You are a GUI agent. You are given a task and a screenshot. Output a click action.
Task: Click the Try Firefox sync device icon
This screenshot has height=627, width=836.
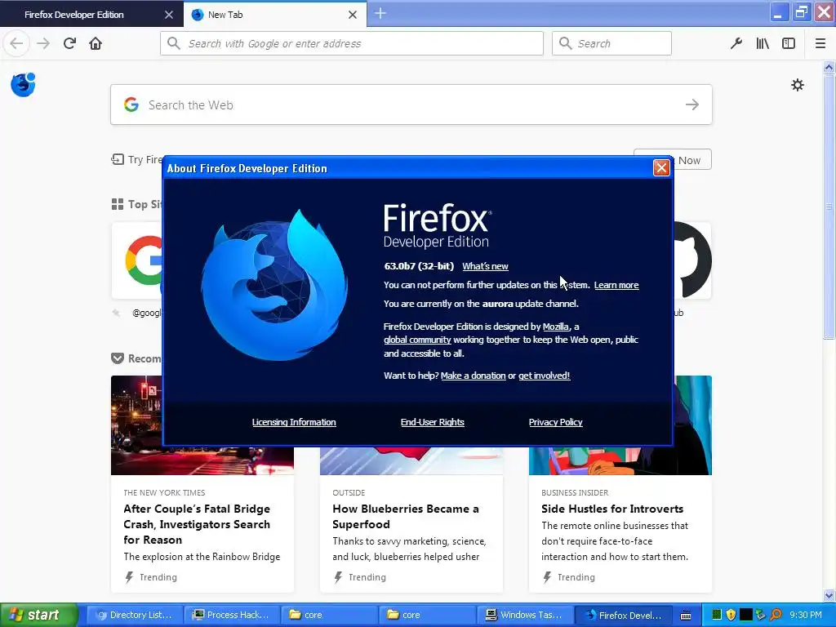118,159
